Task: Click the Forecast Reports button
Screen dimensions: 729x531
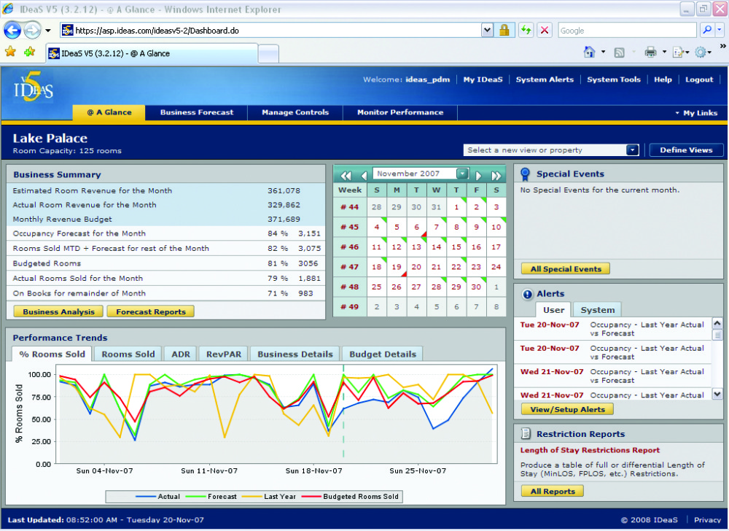Action: 151,311
